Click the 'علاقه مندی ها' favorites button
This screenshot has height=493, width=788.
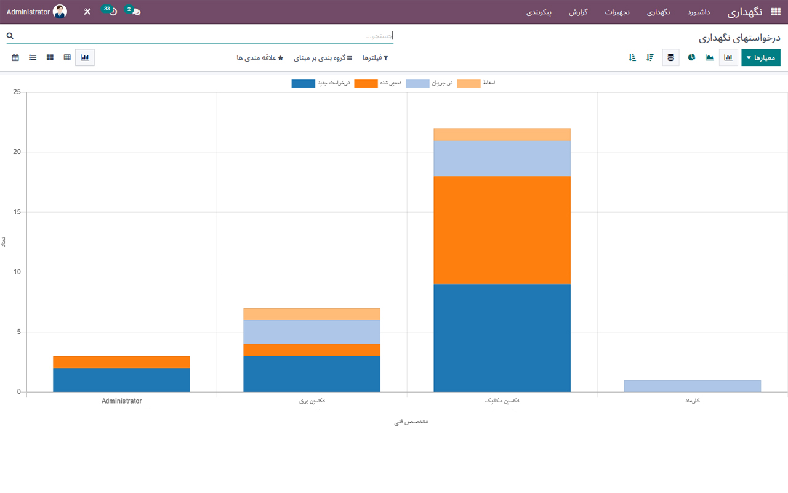click(x=260, y=58)
